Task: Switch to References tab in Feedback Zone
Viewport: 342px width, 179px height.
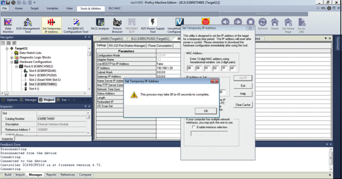Action: click(68, 175)
